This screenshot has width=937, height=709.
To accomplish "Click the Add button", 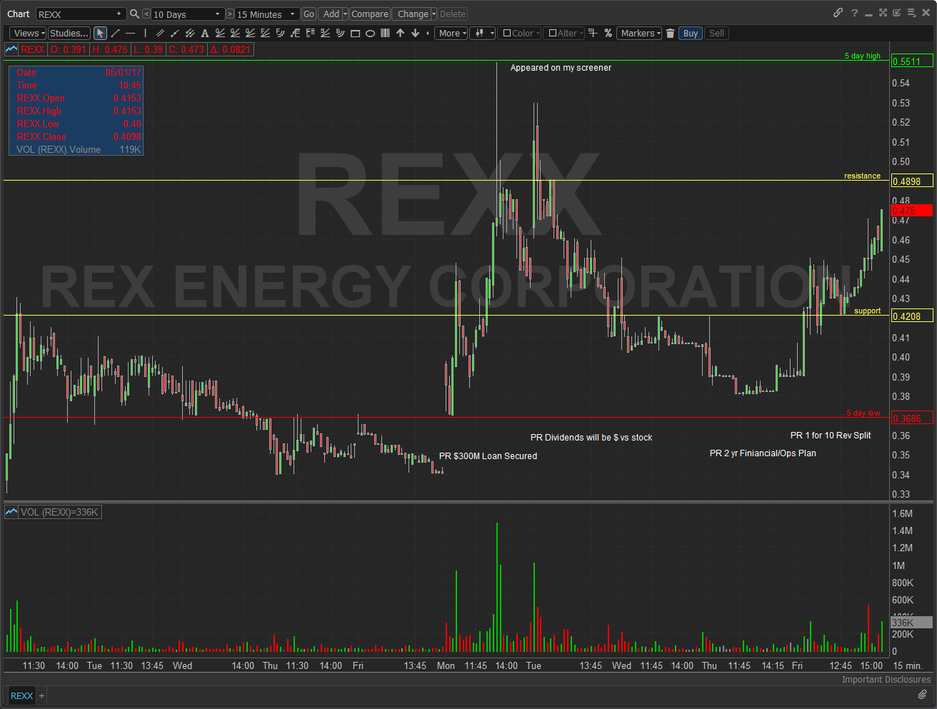I will 331,14.
